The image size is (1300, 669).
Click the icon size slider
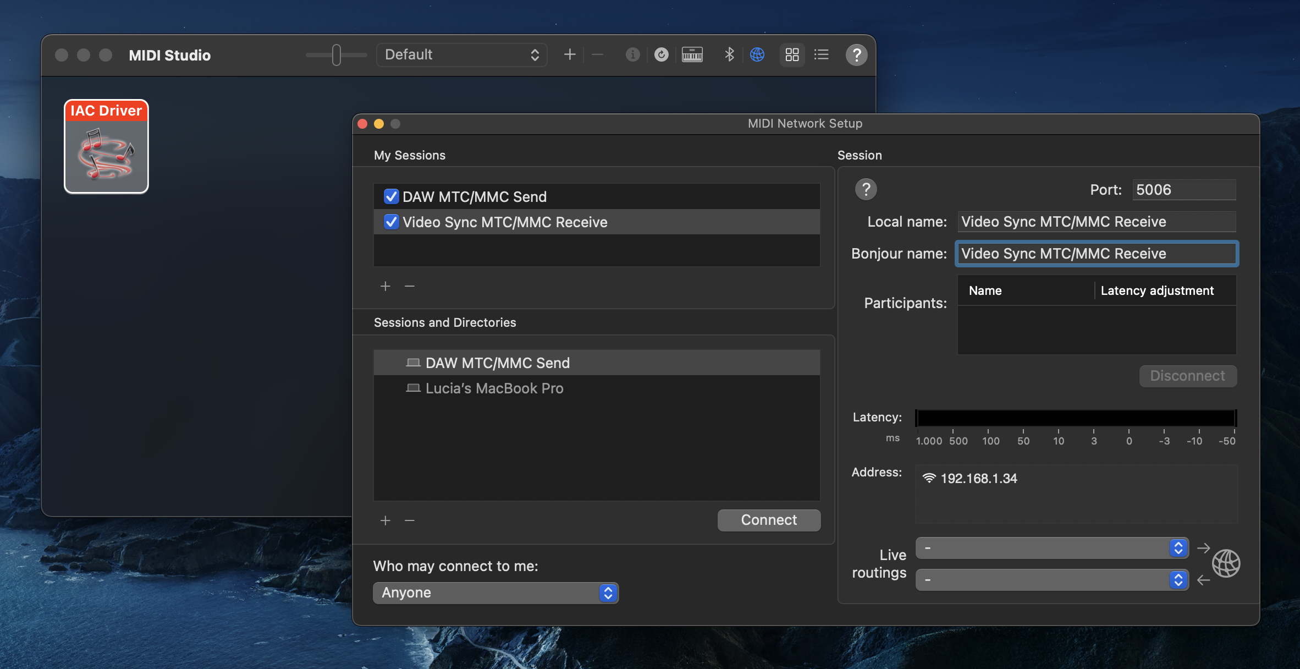336,54
